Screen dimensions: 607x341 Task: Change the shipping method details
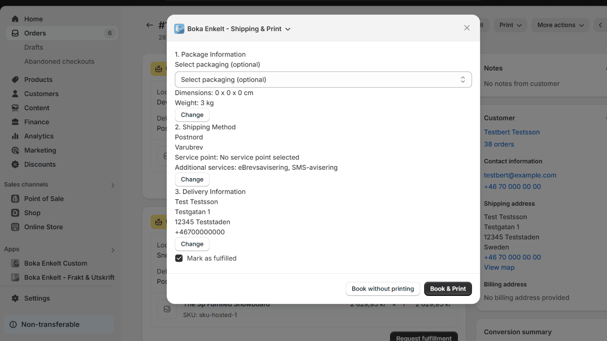[192, 180]
